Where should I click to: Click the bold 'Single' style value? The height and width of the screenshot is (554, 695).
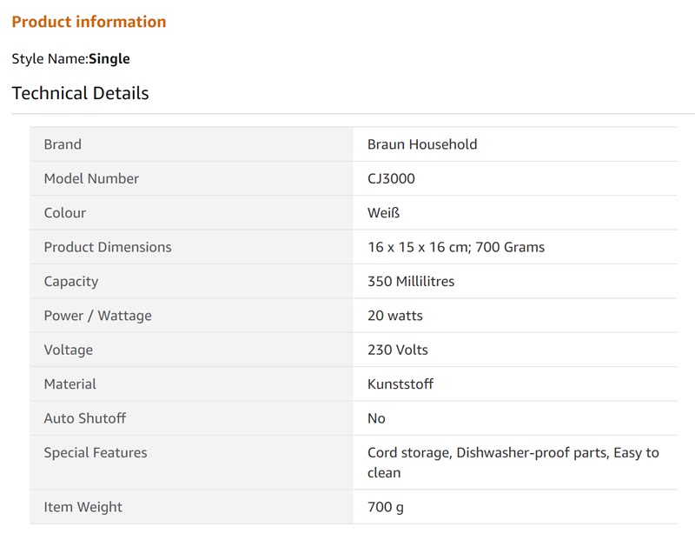click(x=109, y=59)
